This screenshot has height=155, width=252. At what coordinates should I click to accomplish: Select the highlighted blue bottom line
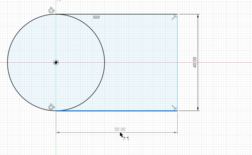(x=117, y=111)
